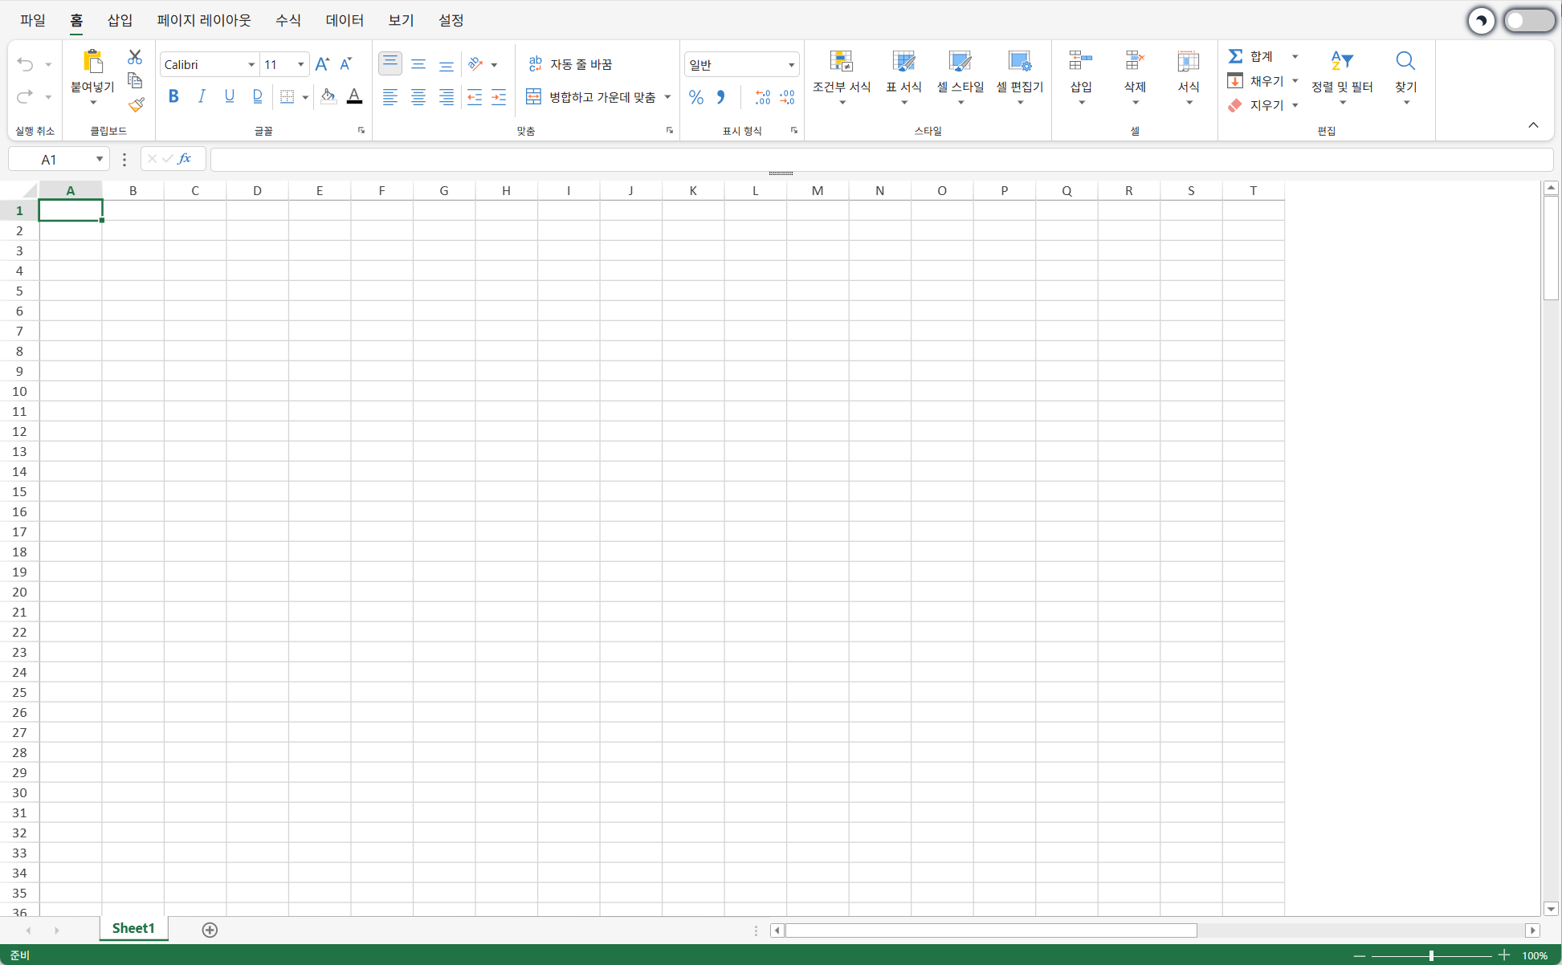Toggle Bold formatting
Image resolution: width=1562 pixels, height=965 pixels.
pos(173,97)
